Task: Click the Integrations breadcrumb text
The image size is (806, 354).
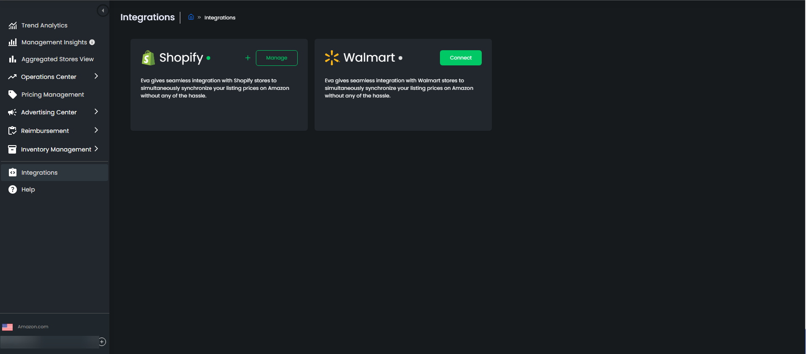Action: tap(220, 17)
